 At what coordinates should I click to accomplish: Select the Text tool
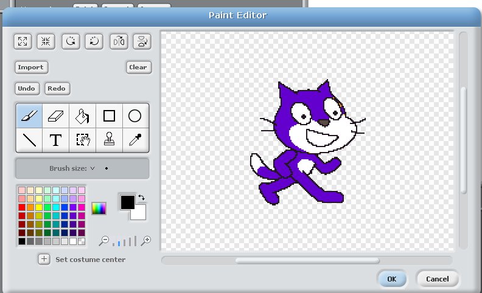tap(55, 140)
